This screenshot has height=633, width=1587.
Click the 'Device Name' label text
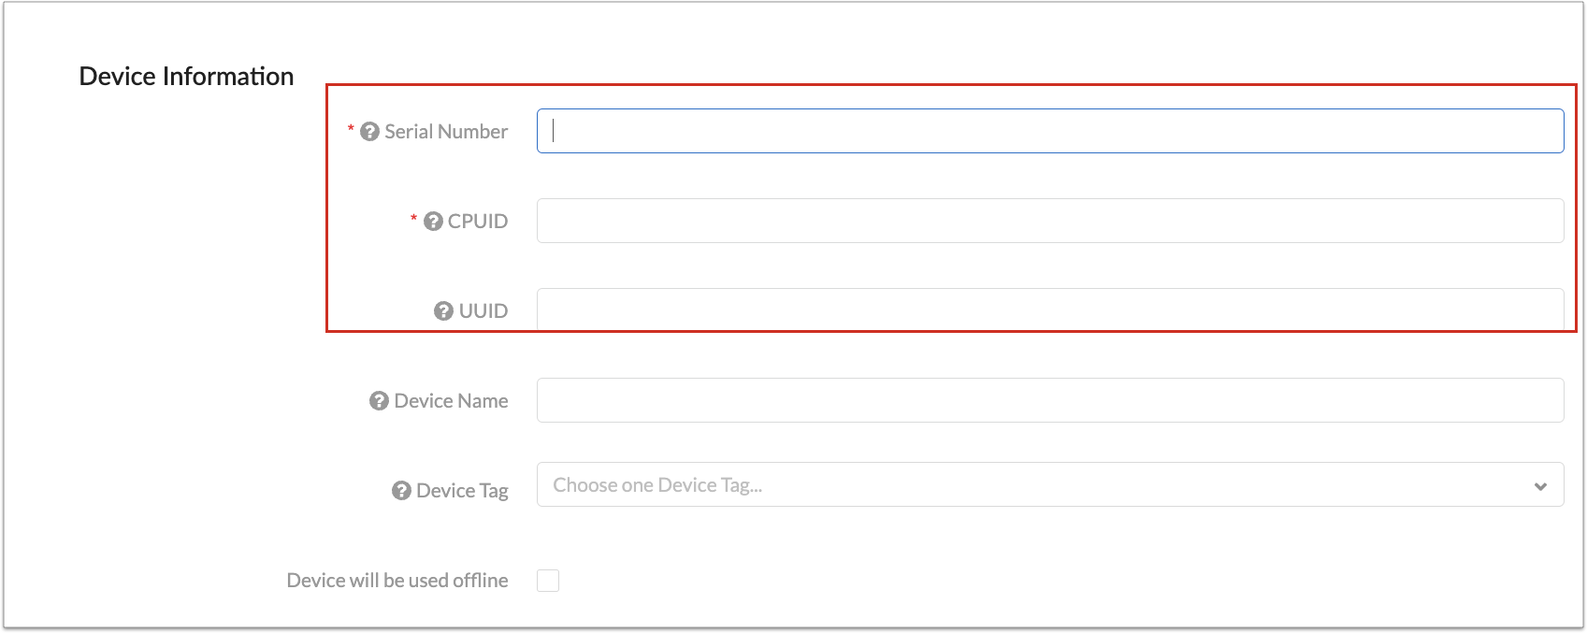click(x=451, y=401)
